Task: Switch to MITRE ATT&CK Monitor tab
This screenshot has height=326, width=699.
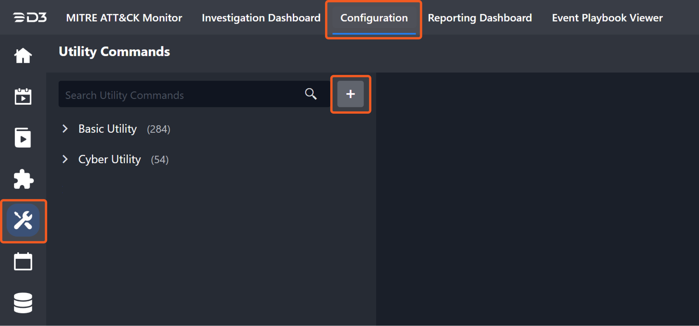Action: pyautogui.click(x=124, y=18)
